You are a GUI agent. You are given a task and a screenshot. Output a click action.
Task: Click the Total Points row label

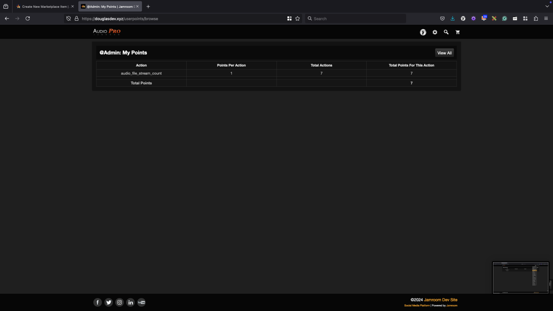[x=141, y=83]
